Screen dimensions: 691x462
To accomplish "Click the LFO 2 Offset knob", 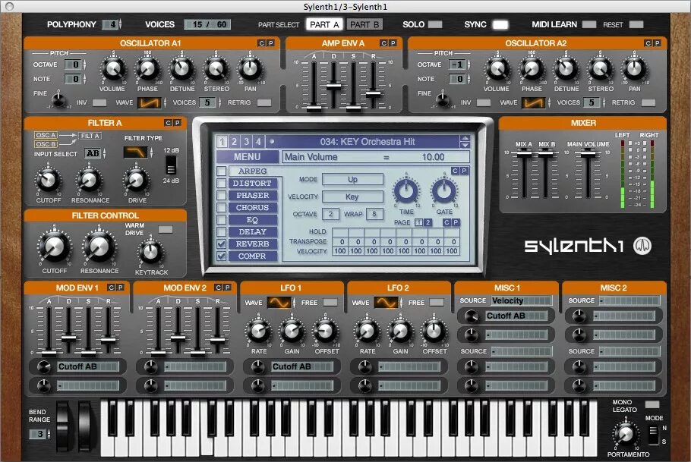I will click(x=434, y=332).
